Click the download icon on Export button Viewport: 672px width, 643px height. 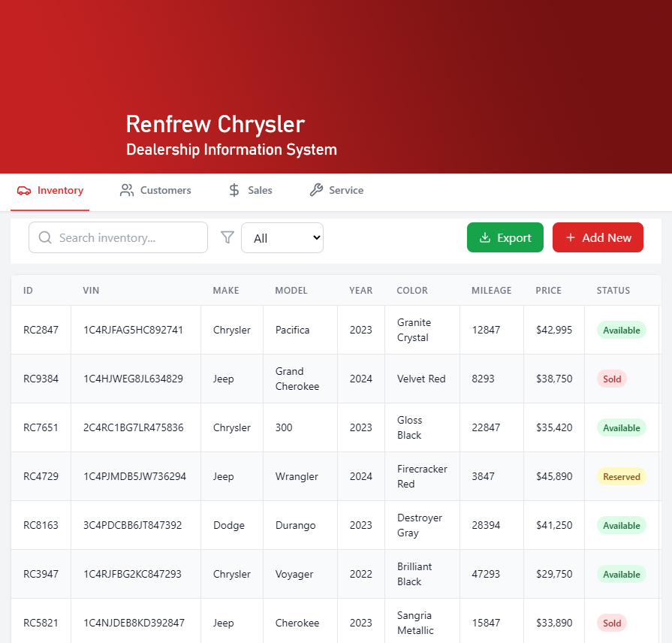pyautogui.click(x=485, y=237)
